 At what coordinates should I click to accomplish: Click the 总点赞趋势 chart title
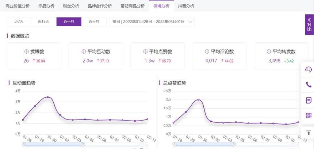pos(175,83)
